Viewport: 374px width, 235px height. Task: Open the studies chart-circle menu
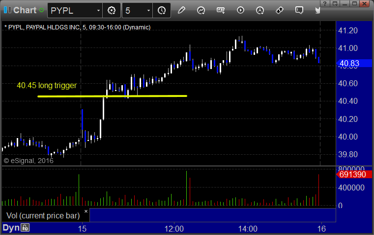pos(201,10)
